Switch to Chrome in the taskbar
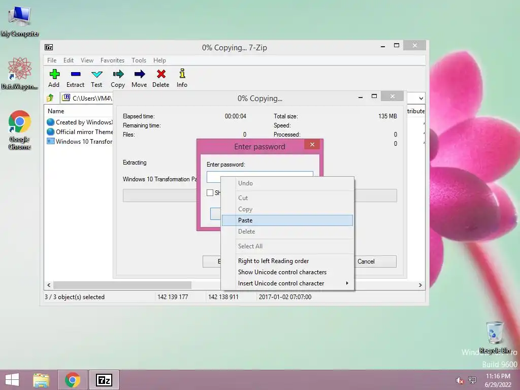This screenshot has width=520, height=390. 73,380
